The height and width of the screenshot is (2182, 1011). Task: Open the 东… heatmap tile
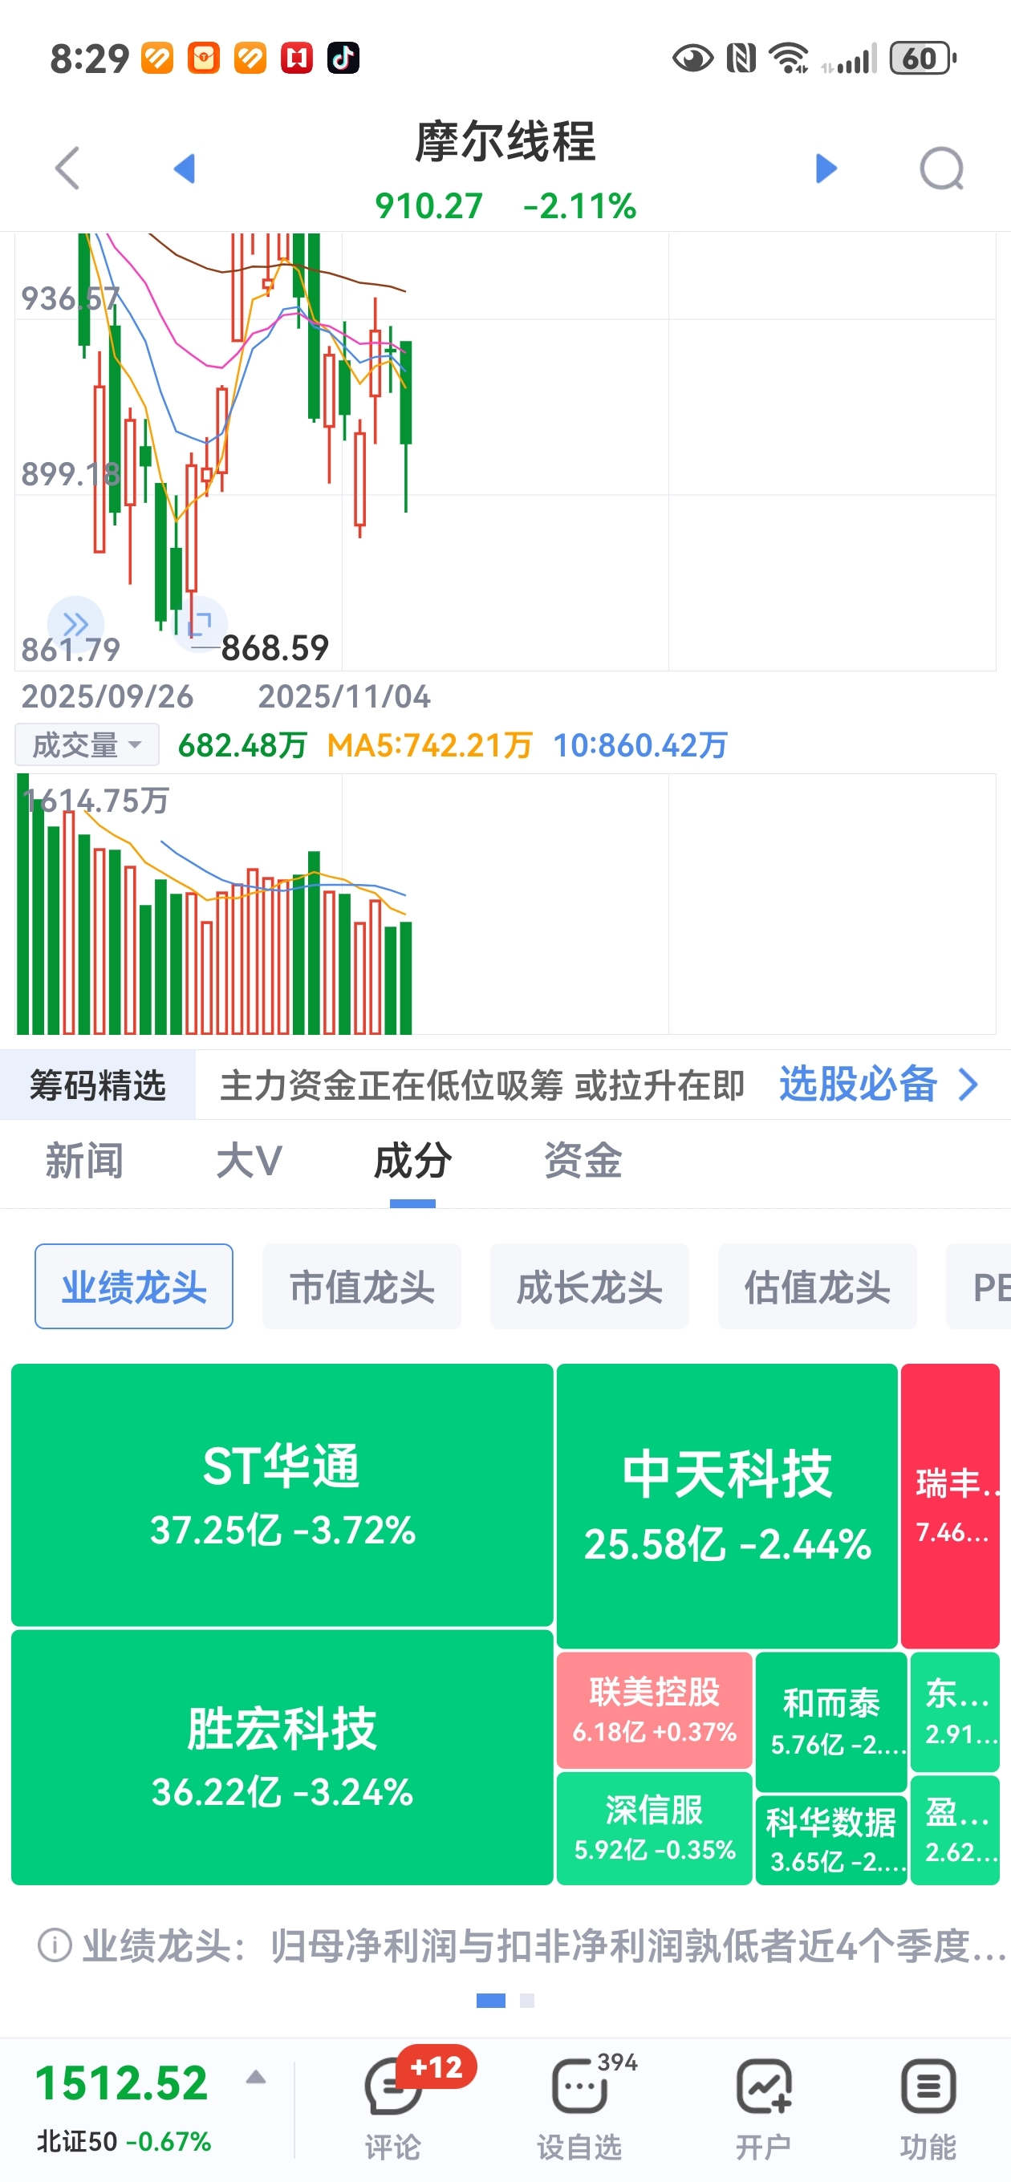[x=955, y=1712]
